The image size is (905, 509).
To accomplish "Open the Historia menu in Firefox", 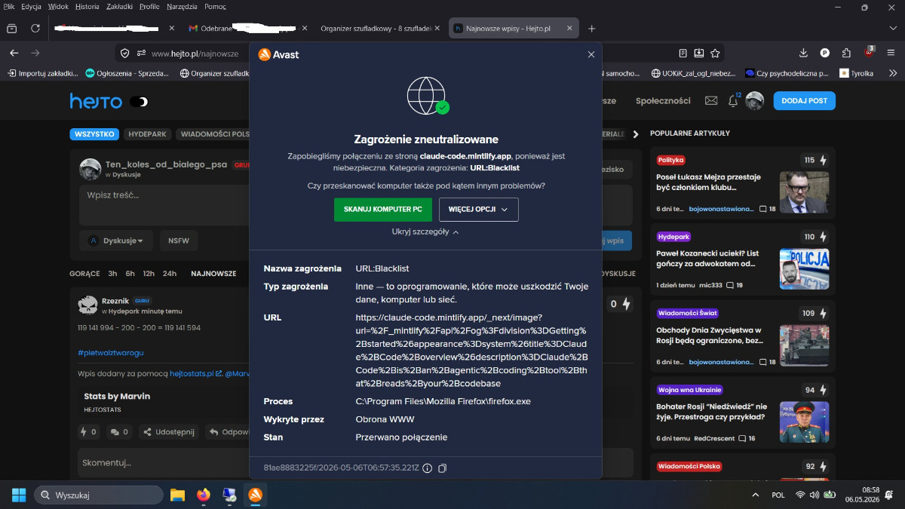I will (x=87, y=7).
